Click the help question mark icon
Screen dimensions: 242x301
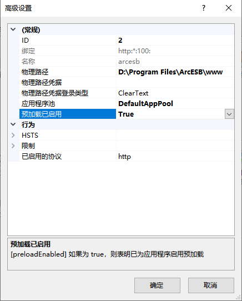click(204, 8)
